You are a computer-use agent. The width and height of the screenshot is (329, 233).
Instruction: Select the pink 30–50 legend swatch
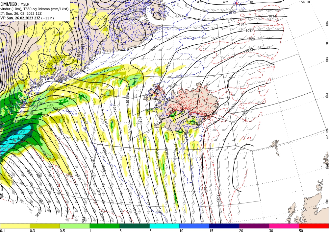click(x=284, y=226)
